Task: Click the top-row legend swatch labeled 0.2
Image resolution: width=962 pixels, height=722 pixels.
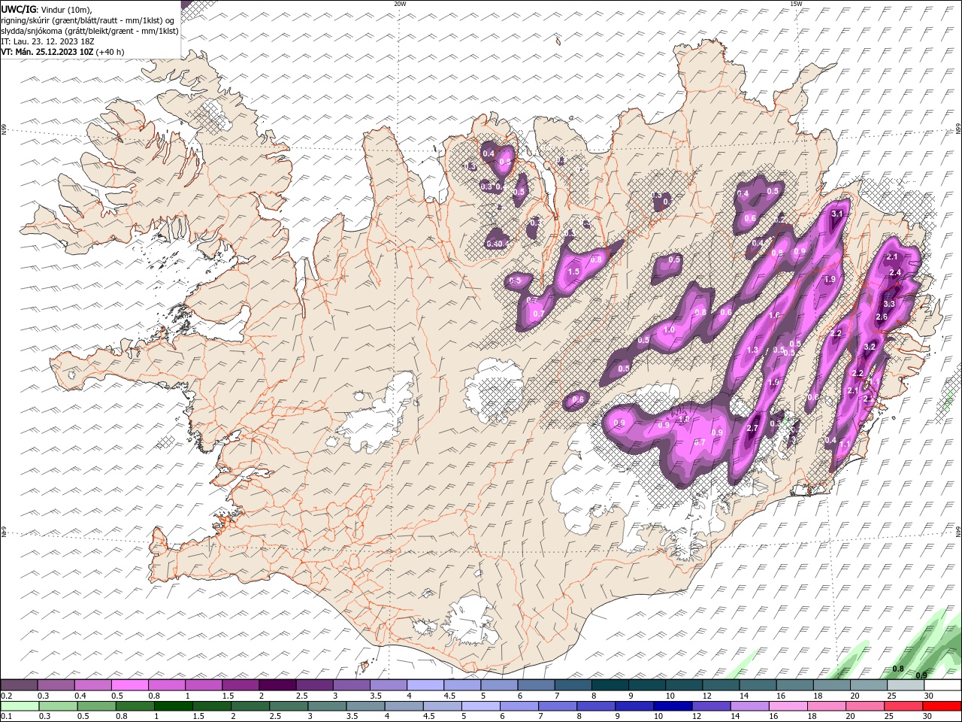Action: 19,685
